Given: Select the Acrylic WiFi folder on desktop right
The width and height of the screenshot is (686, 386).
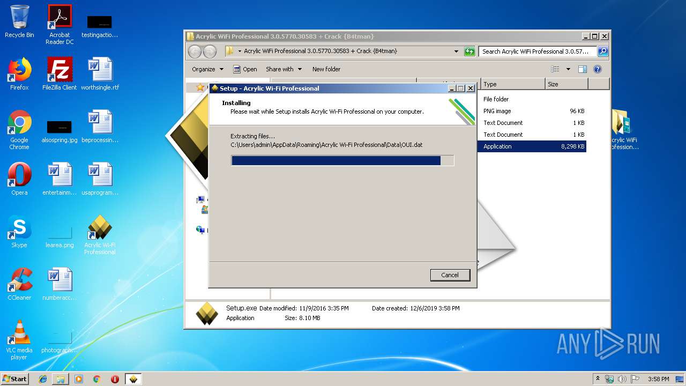Looking at the screenshot, I should pyautogui.click(x=624, y=130).
